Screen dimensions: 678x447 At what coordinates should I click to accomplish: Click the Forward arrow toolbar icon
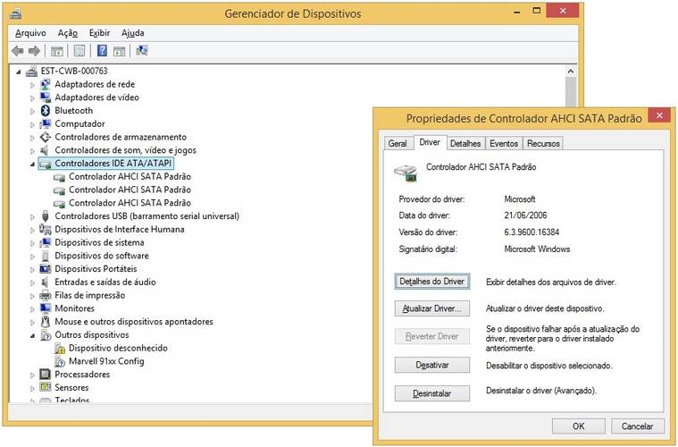34,51
